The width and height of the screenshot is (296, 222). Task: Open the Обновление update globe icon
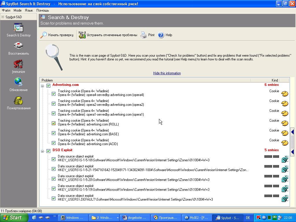[18, 82]
